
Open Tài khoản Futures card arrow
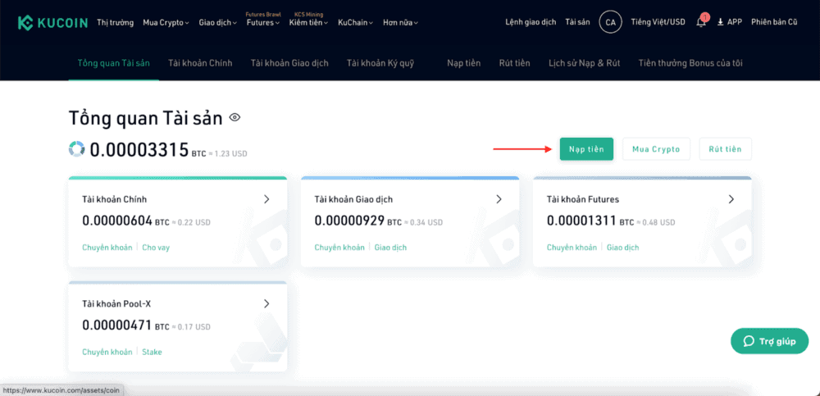pos(731,198)
